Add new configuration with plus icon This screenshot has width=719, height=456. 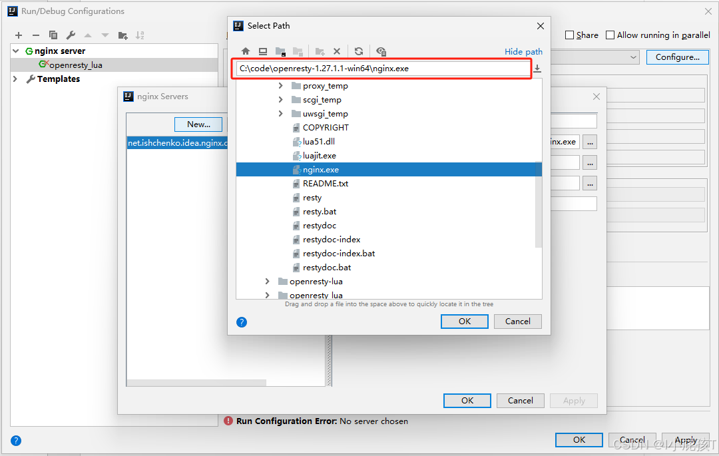[19, 35]
